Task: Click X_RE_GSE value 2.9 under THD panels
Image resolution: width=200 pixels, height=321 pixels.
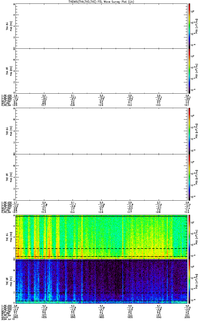Action: tap(44, 202)
